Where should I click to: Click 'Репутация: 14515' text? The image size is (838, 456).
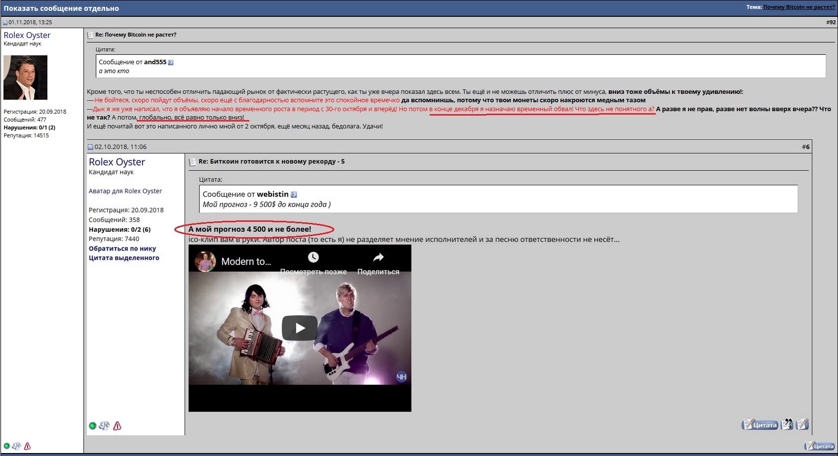click(26, 135)
